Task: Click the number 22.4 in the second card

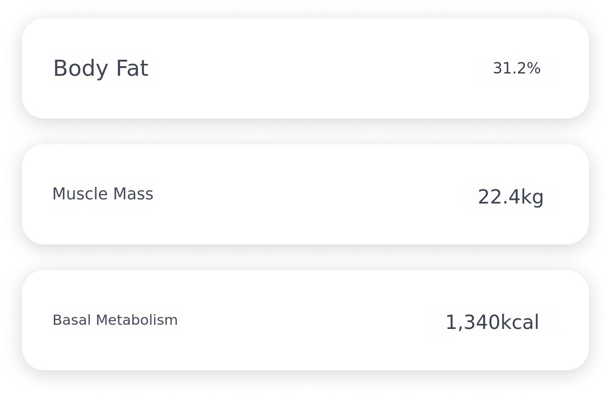Action: click(x=499, y=197)
